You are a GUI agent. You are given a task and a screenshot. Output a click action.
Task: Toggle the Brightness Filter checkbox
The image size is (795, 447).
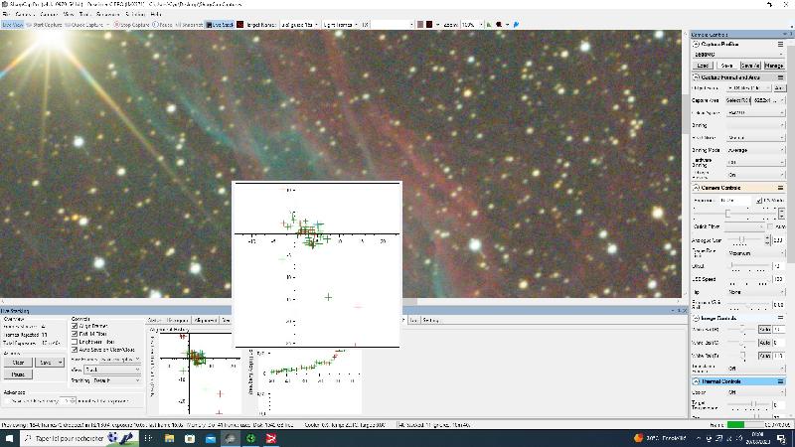[75, 342]
